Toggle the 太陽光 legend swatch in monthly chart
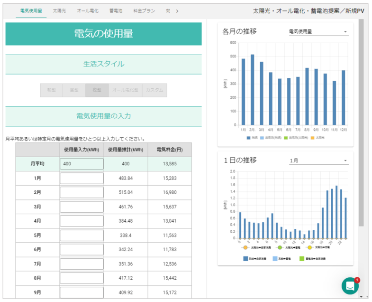 coord(312,138)
